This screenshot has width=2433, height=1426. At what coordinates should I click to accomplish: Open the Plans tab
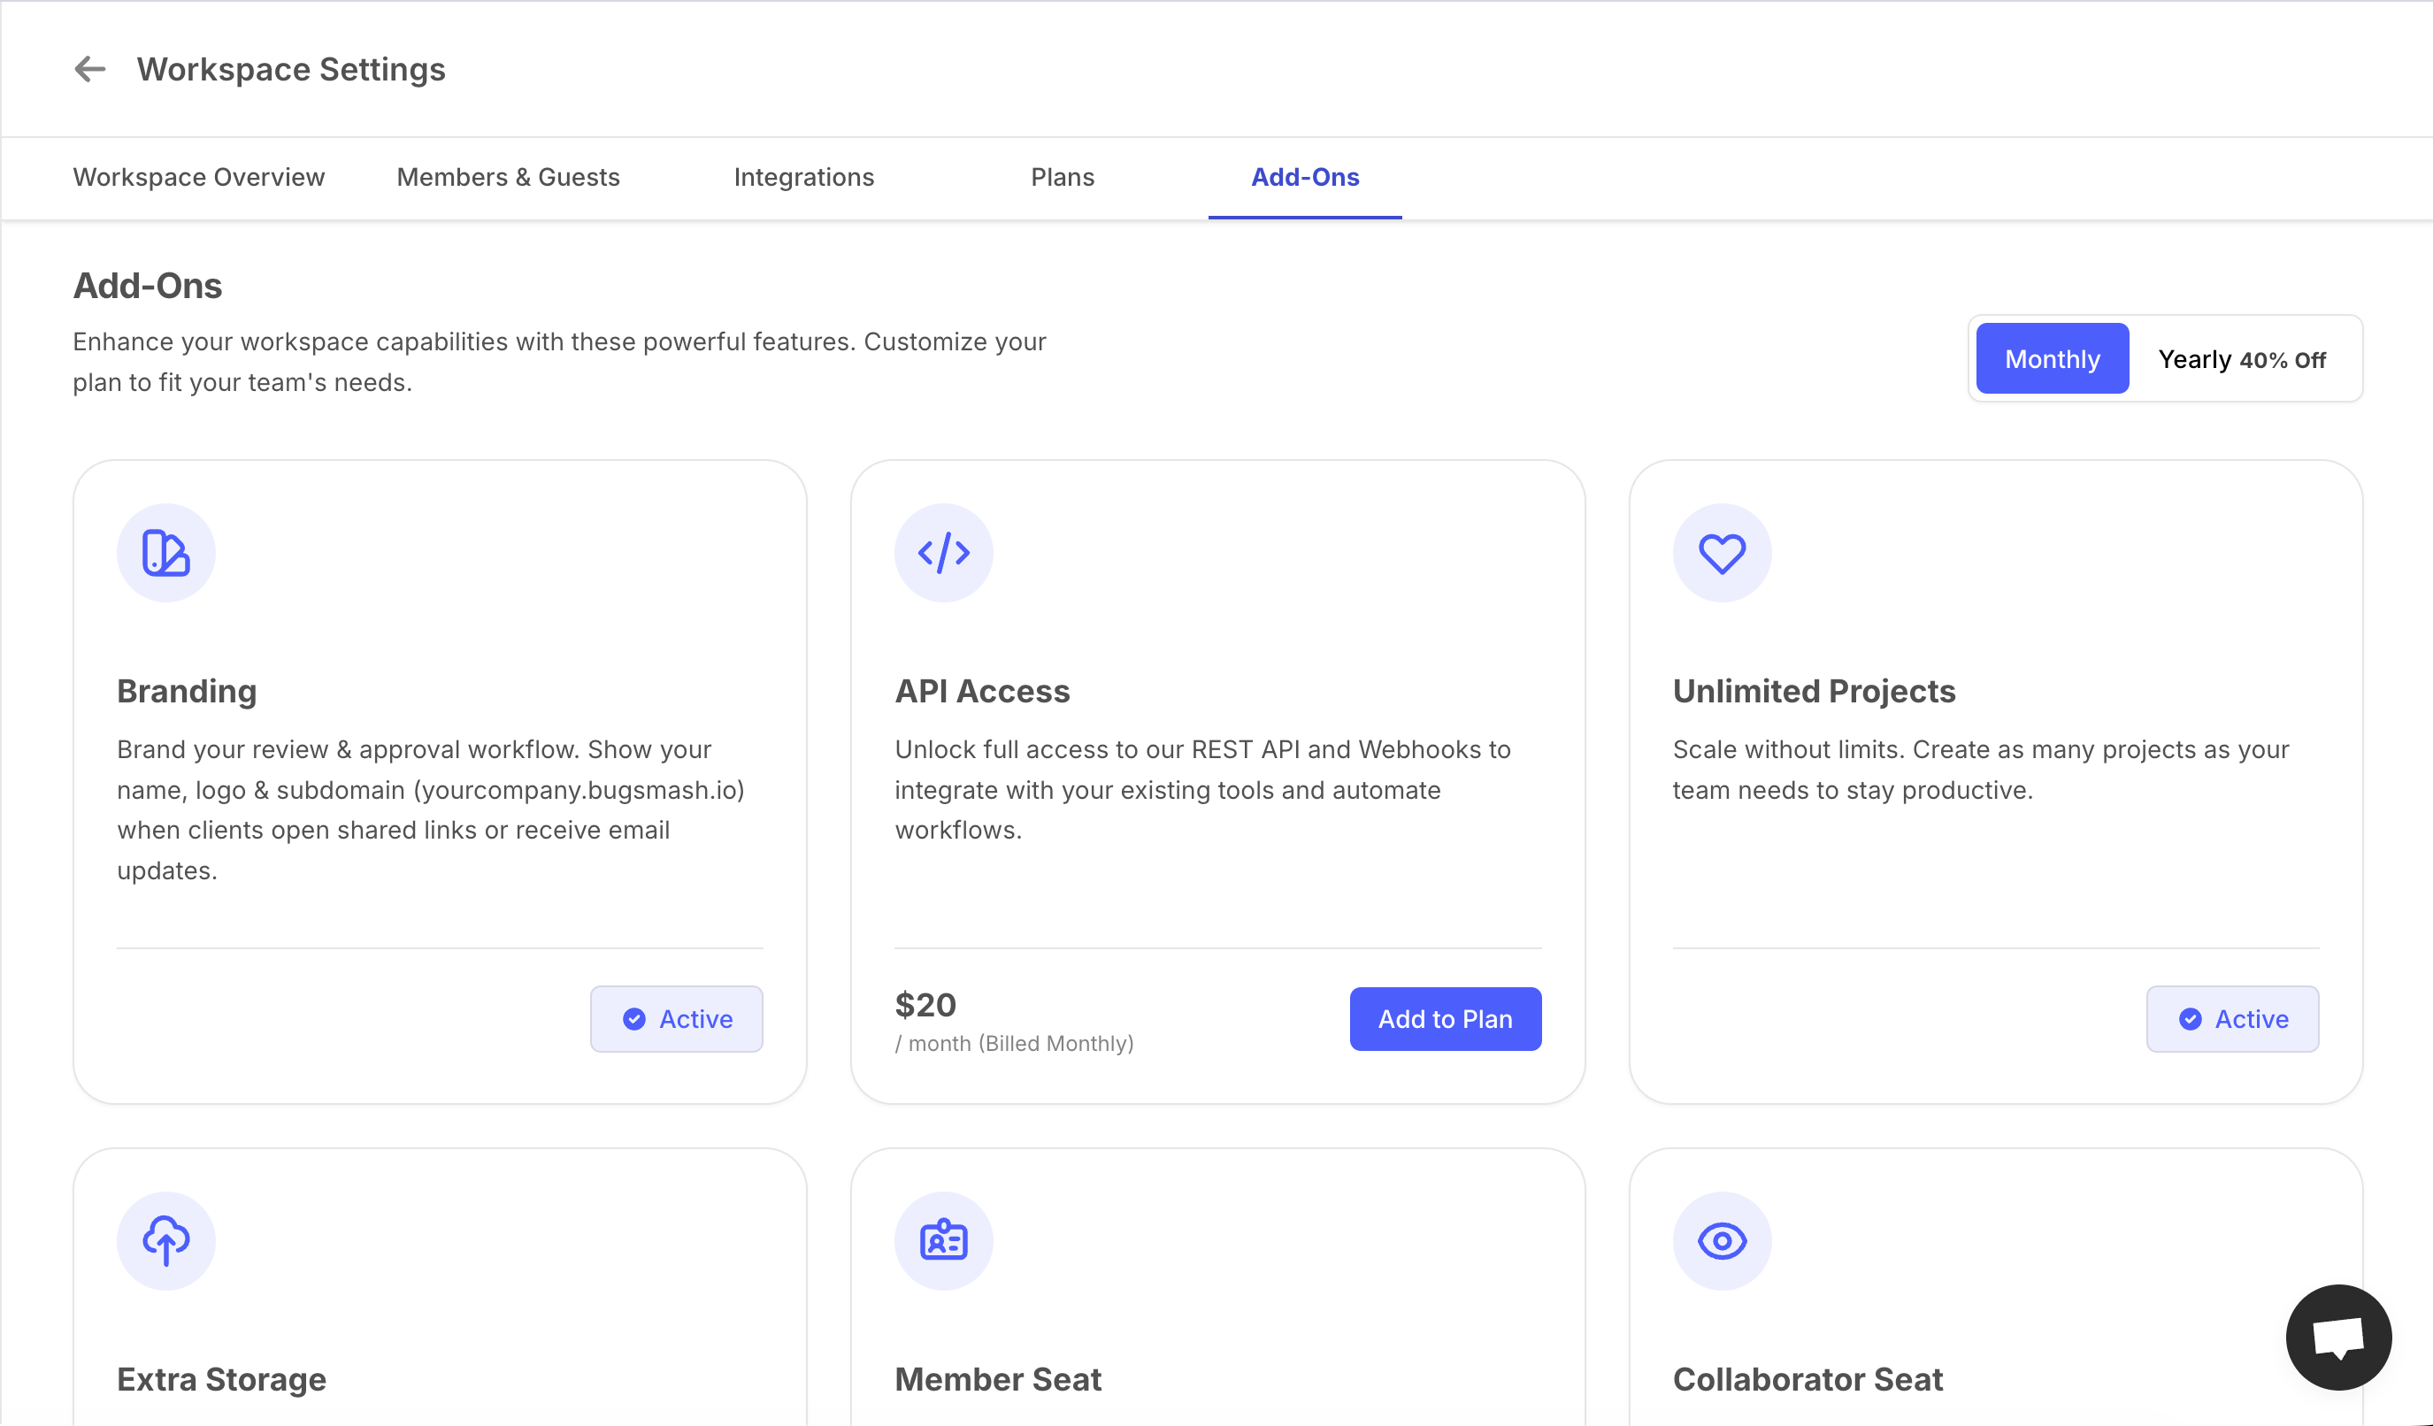click(x=1062, y=178)
